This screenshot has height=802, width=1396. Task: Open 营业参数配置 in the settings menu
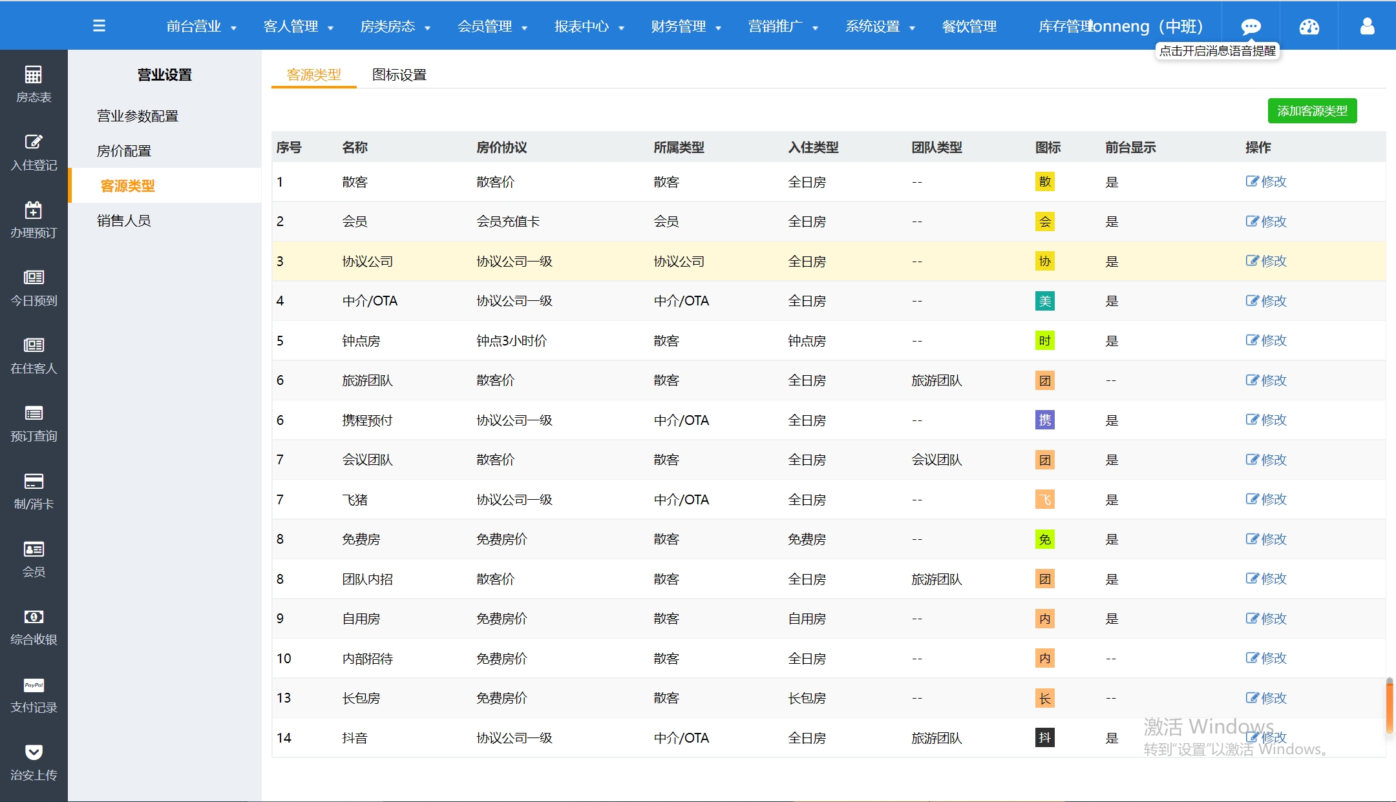138,116
